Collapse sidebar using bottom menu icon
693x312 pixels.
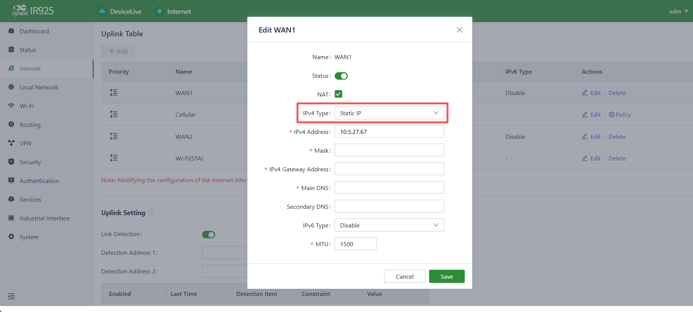coord(11,296)
